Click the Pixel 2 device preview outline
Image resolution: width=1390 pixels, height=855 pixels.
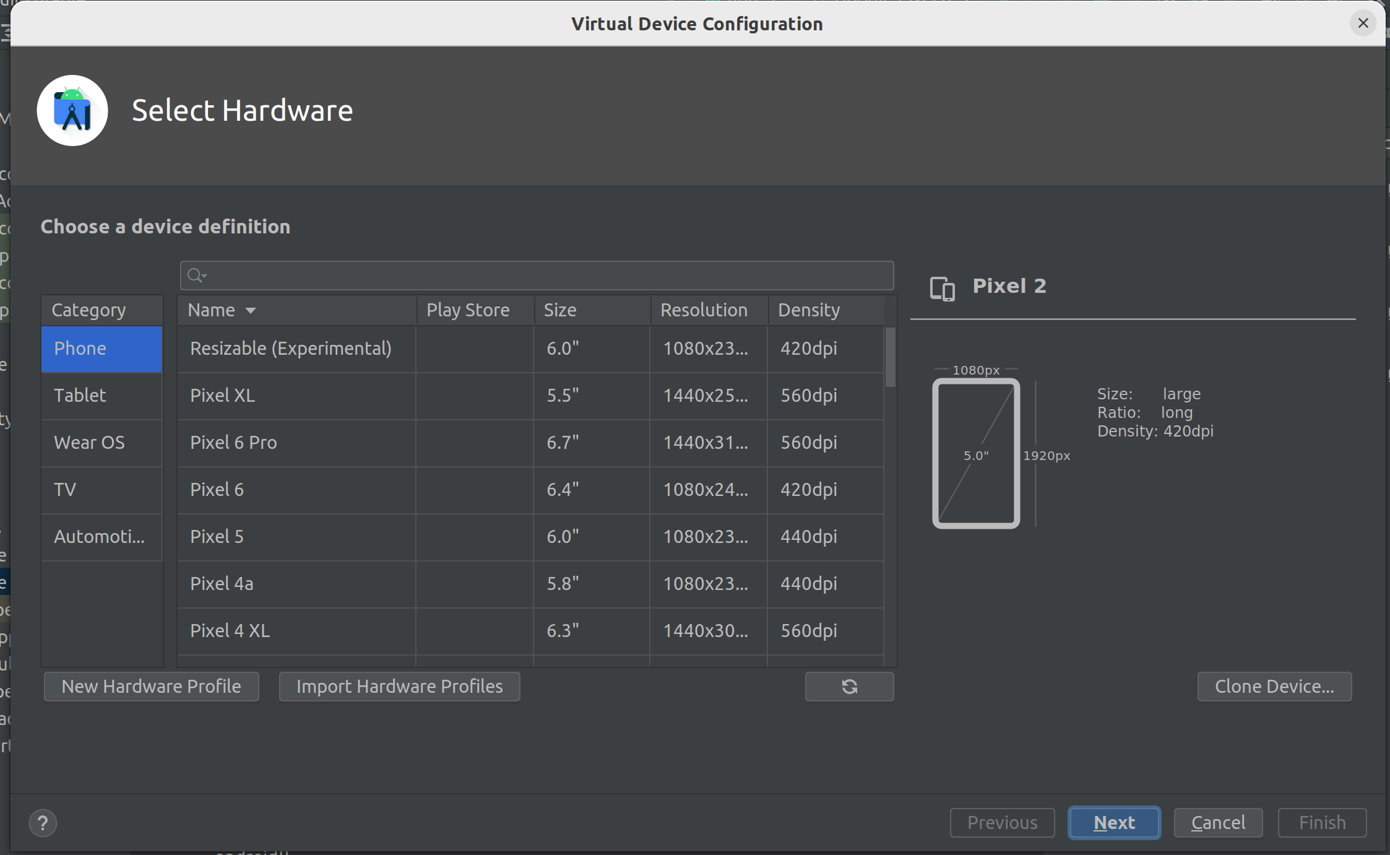976,453
